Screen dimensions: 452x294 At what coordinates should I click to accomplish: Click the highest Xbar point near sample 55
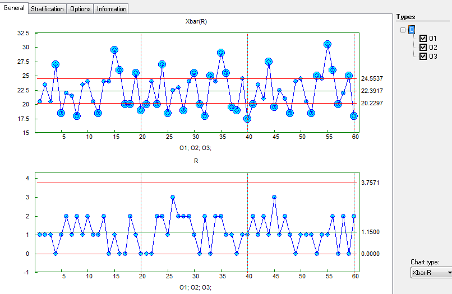(x=328, y=44)
